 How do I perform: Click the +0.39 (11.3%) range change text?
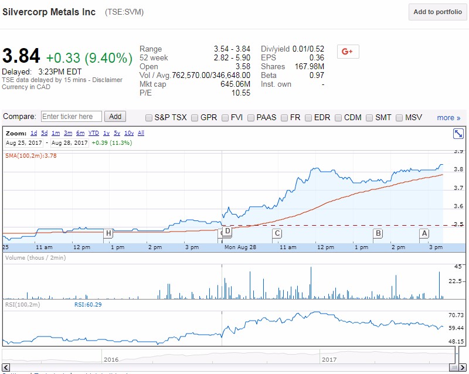[x=112, y=143]
